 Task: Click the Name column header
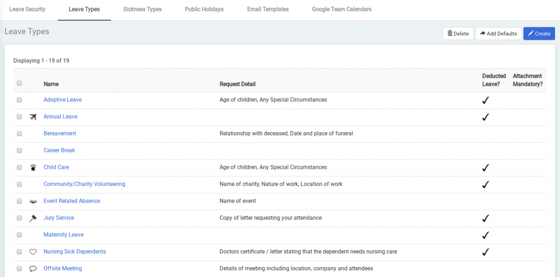click(x=51, y=84)
